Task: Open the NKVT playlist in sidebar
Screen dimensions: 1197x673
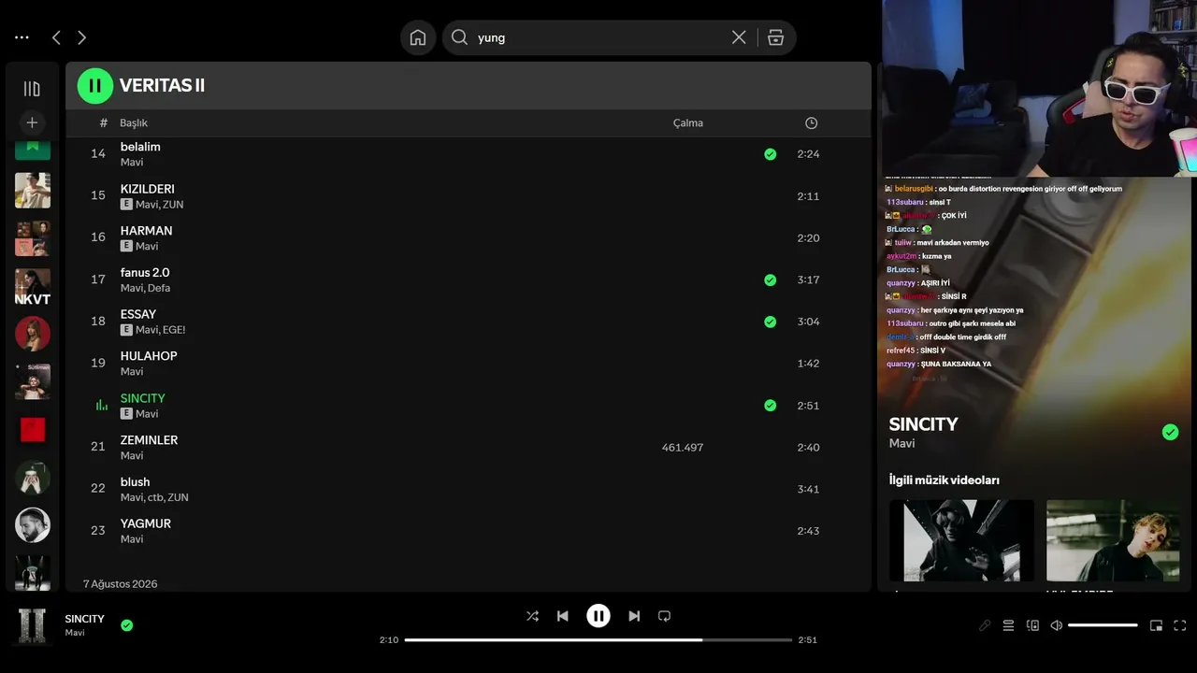Action: 33,286
